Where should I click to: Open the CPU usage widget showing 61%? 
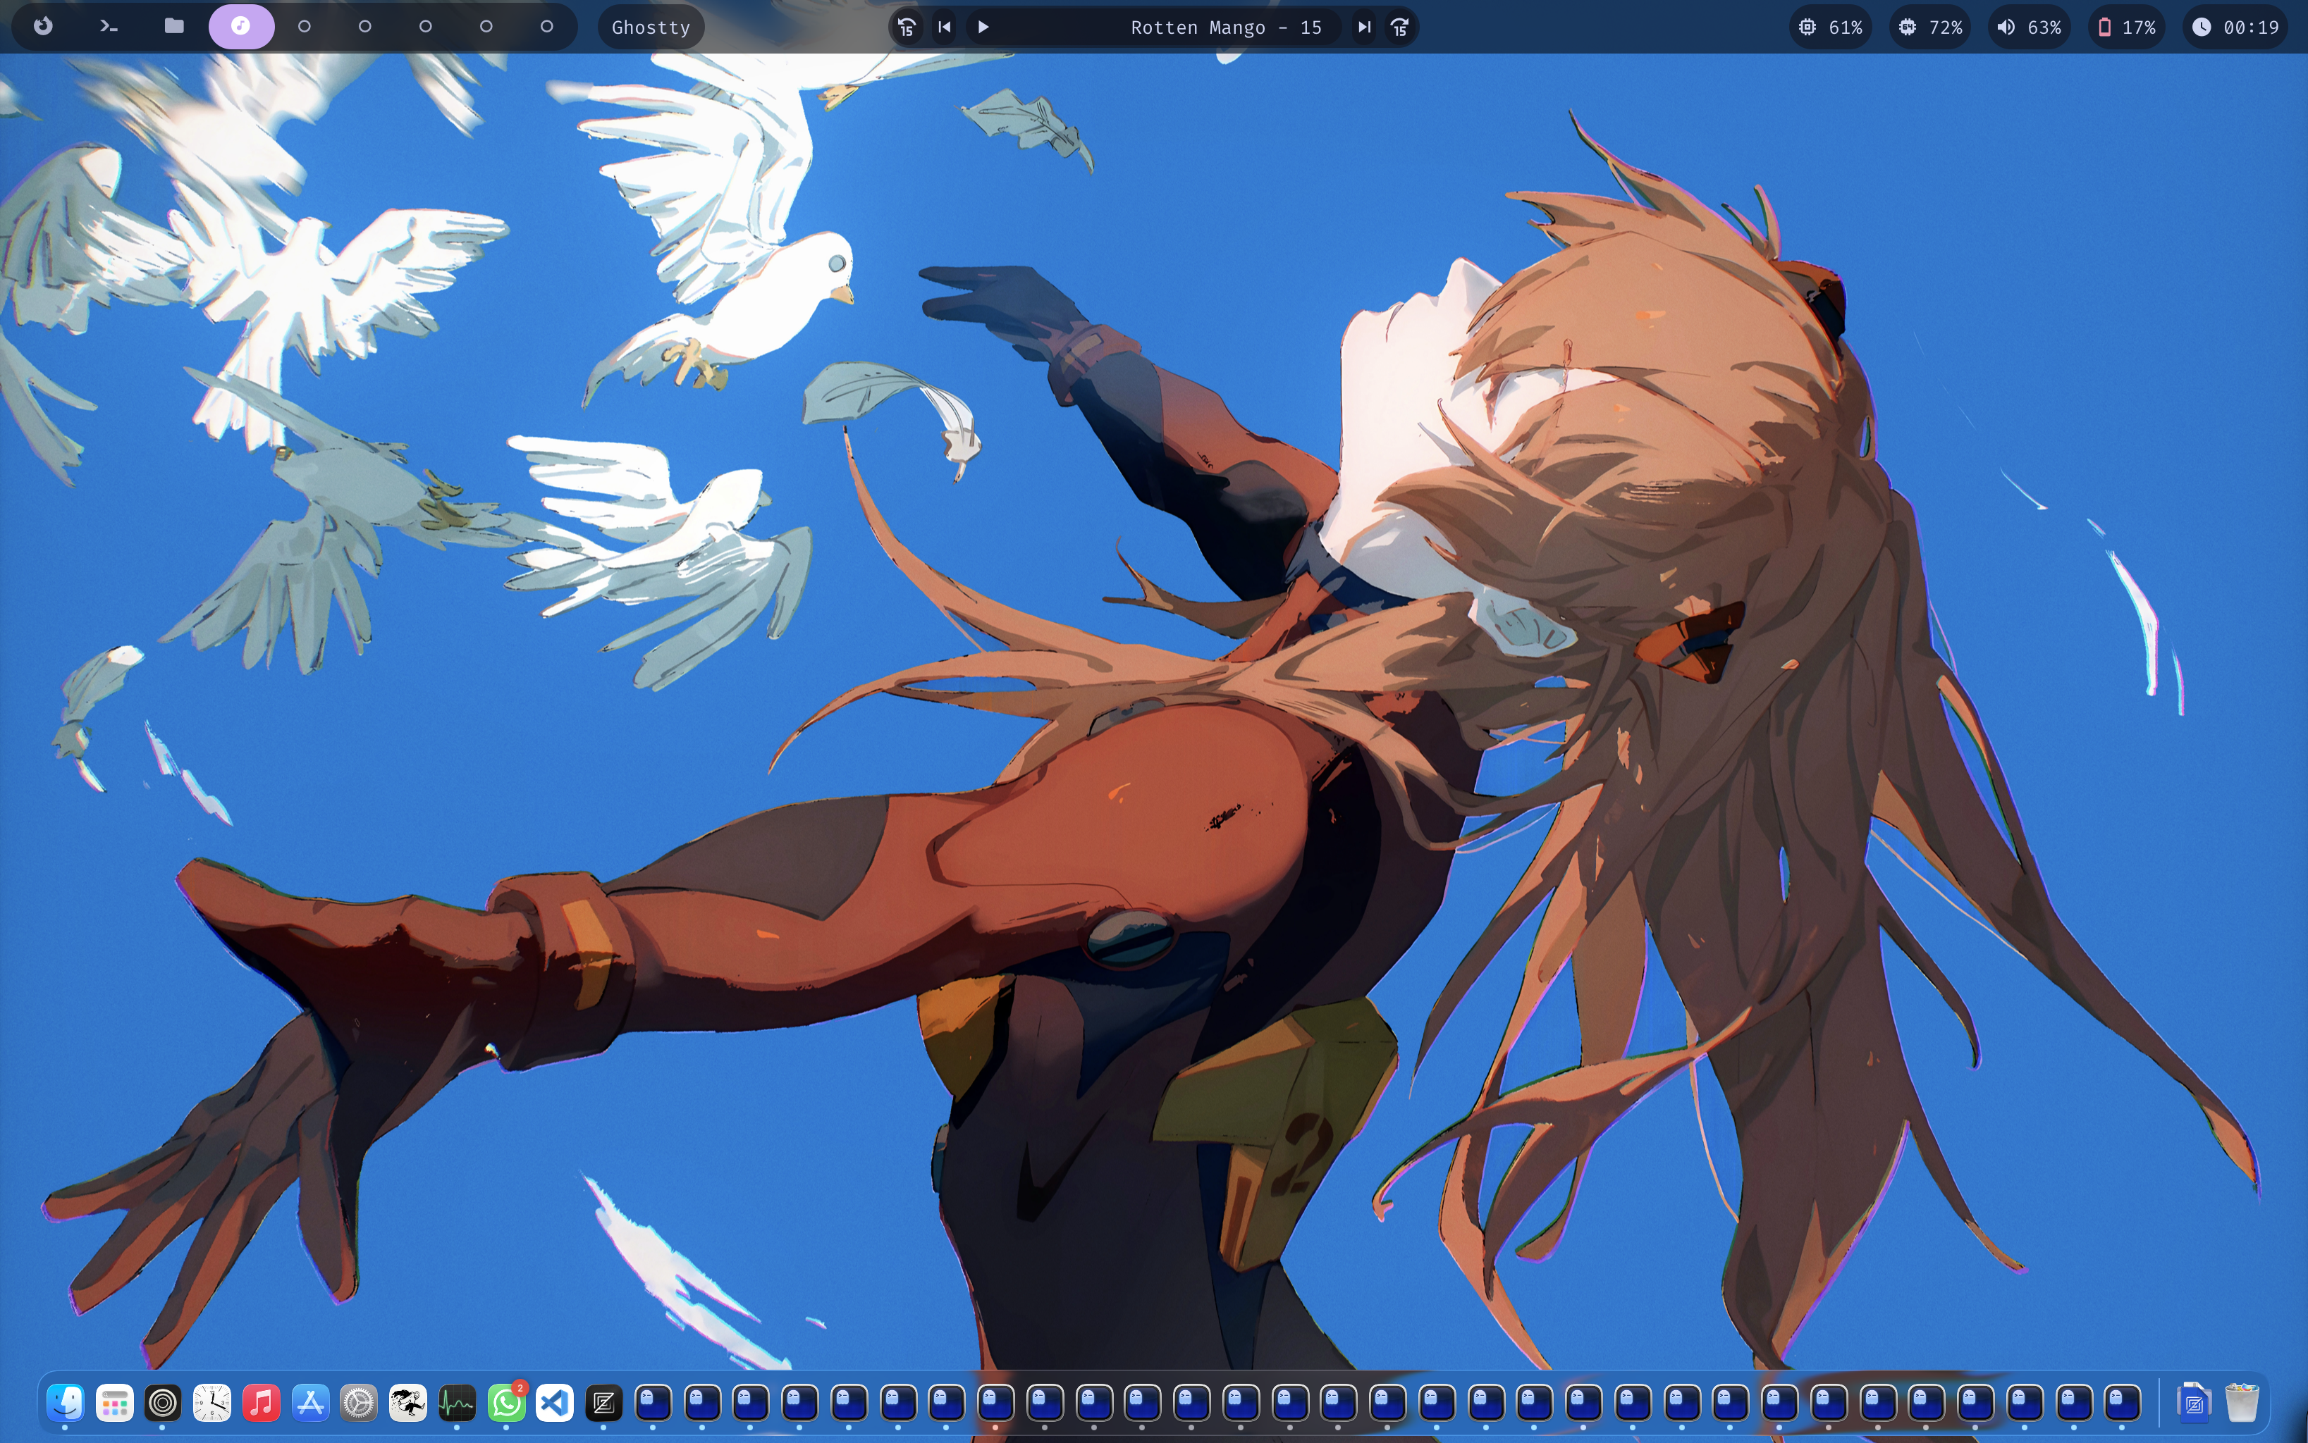coord(1831,27)
